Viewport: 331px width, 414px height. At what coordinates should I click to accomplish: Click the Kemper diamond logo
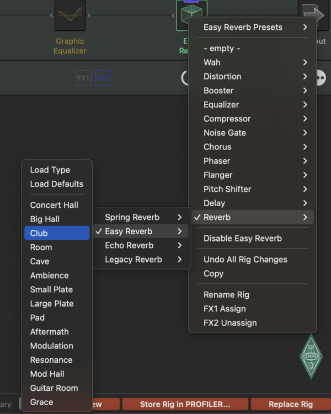(311, 357)
